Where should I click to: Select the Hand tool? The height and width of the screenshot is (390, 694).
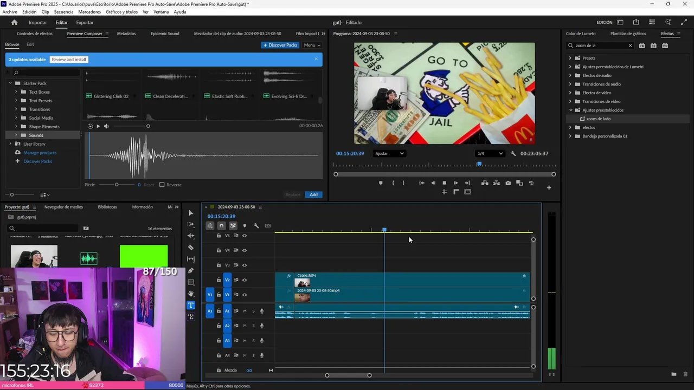coord(191,294)
